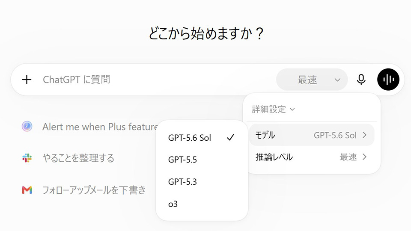Choose GPT-5.3 from the model list
The image size is (411, 231).
(202, 181)
